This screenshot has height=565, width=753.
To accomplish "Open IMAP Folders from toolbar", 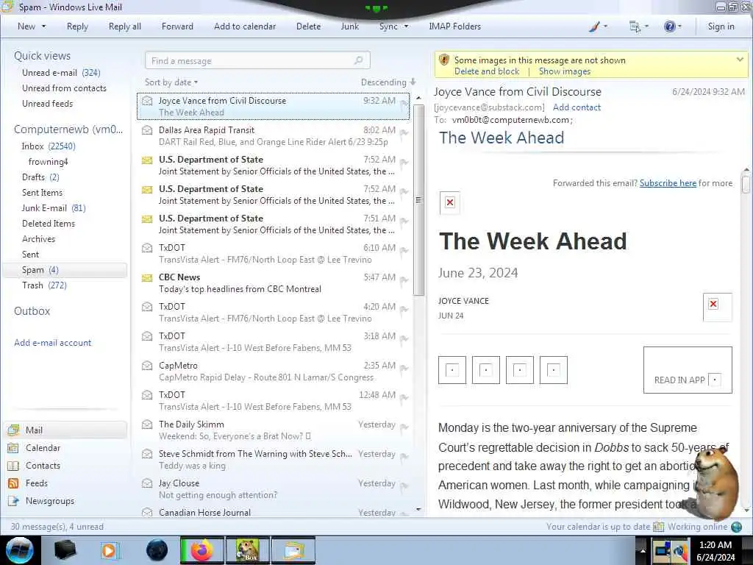I will click(454, 26).
